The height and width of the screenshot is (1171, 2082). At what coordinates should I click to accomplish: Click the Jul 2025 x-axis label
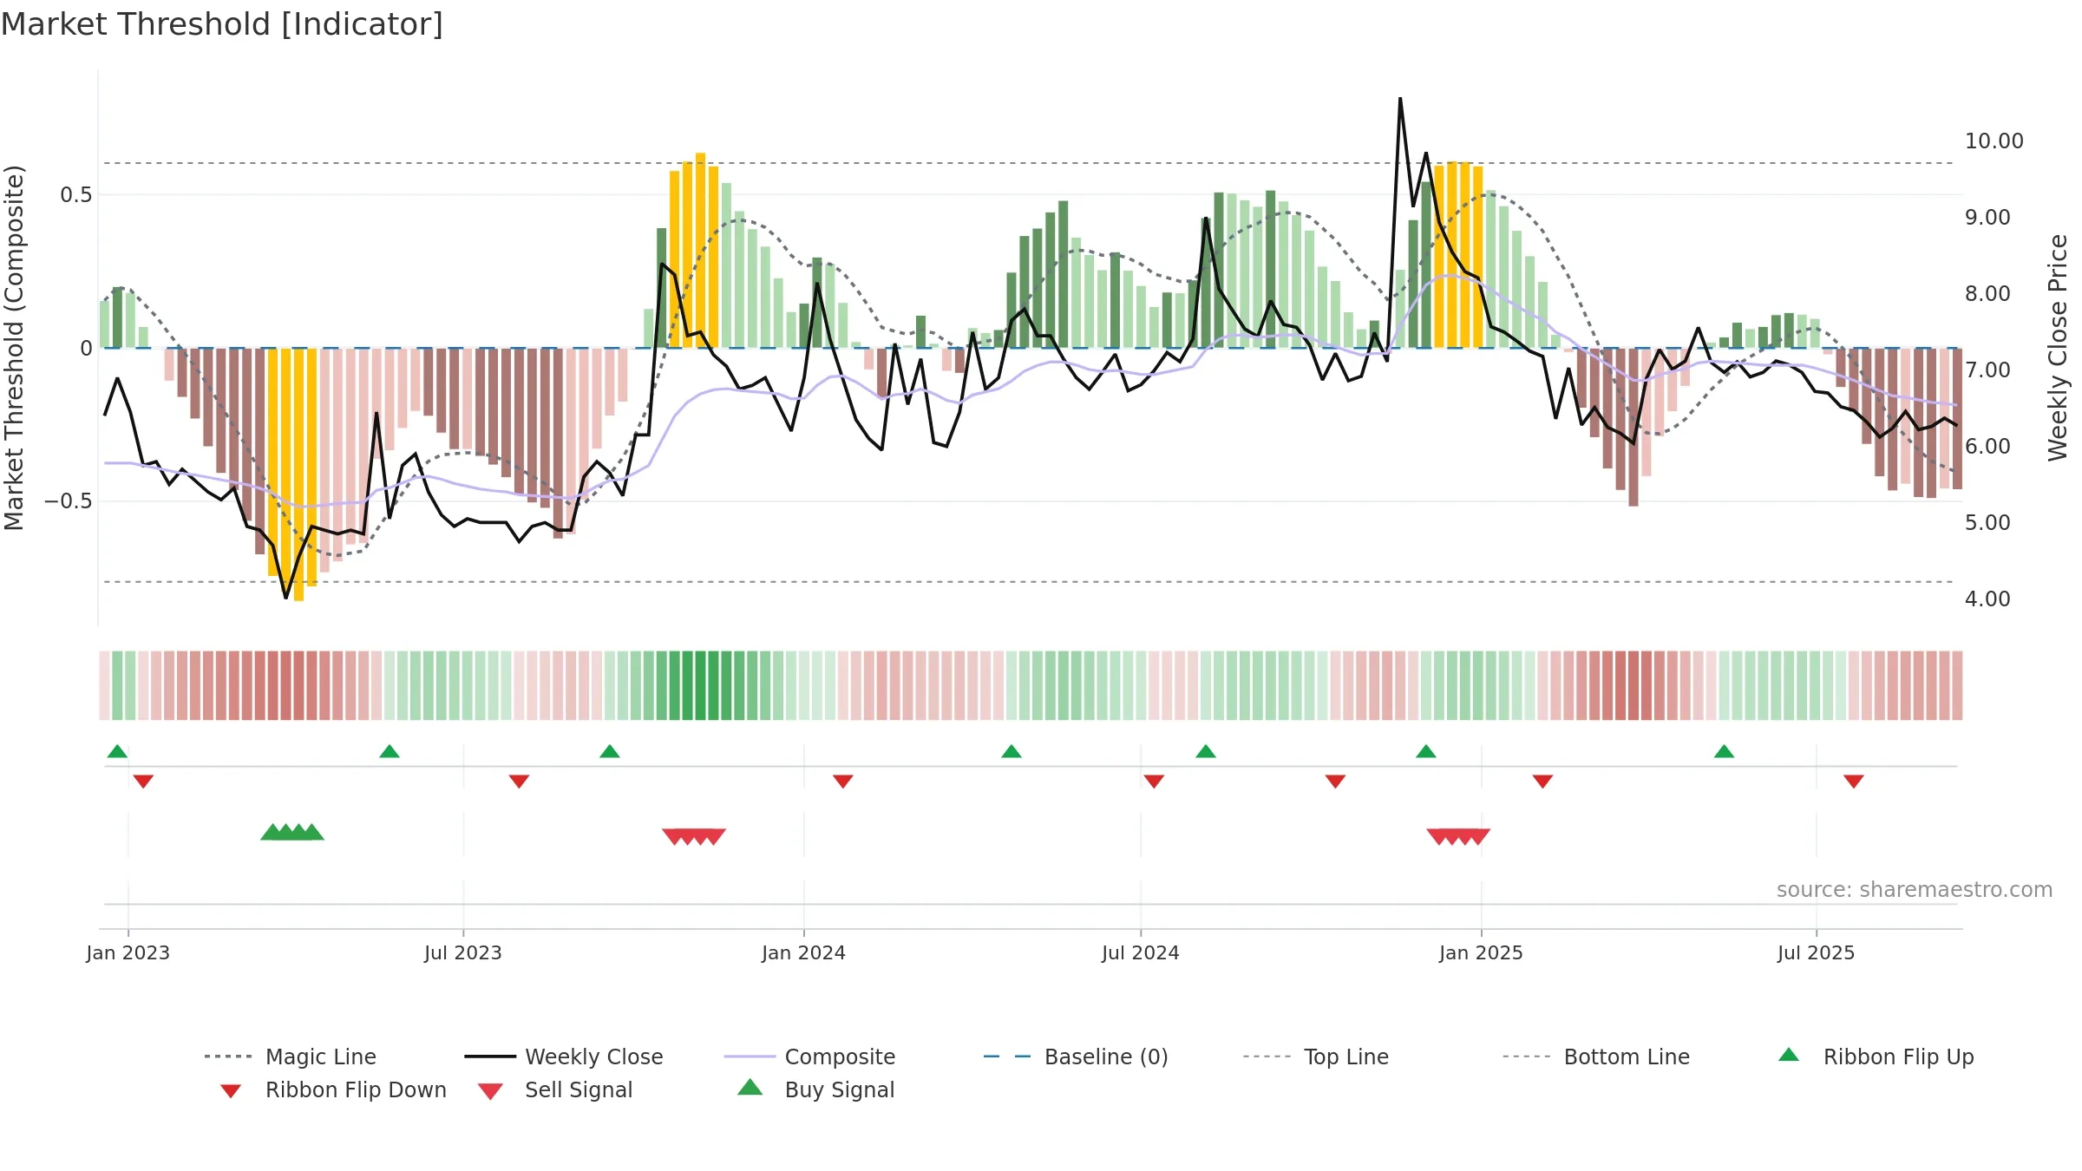click(x=1817, y=952)
